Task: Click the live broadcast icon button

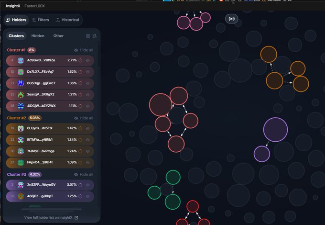Action: tap(231, 19)
